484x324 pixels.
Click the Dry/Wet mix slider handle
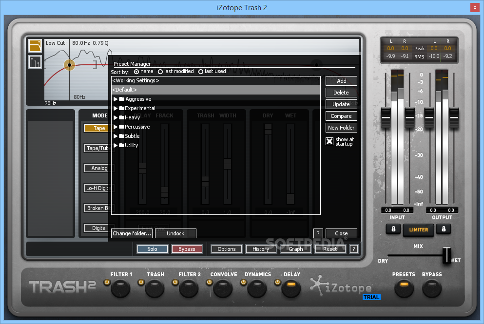point(446,255)
